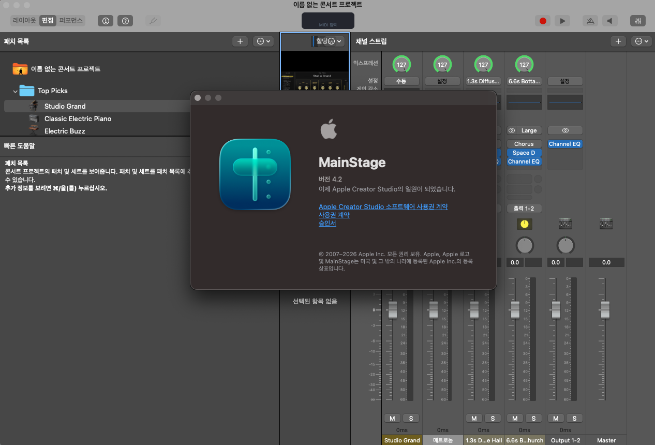This screenshot has height=445, width=655.
Task: Click the master mute speaker icon
Action: 610,21
